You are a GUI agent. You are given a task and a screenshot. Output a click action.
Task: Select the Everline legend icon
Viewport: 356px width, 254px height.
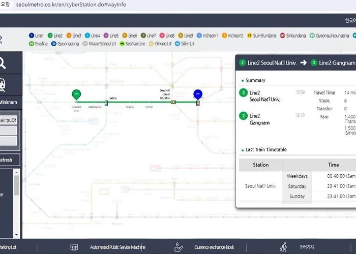32,44
